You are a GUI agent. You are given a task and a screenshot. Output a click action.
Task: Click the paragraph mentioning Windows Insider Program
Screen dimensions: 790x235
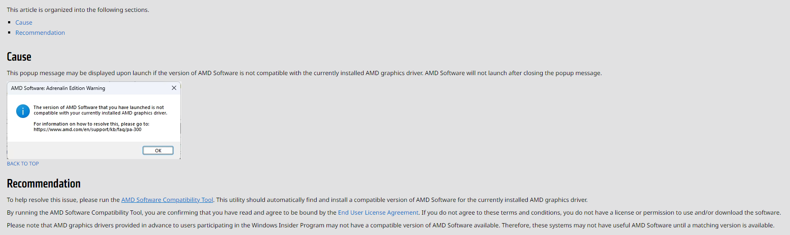(x=390, y=225)
